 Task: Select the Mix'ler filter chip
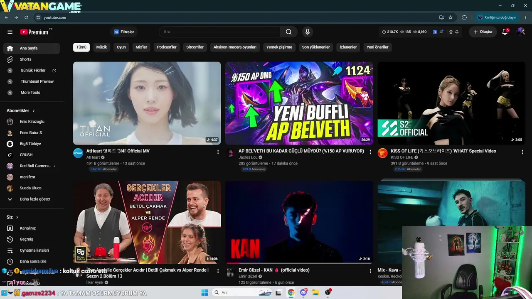tap(142, 47)
